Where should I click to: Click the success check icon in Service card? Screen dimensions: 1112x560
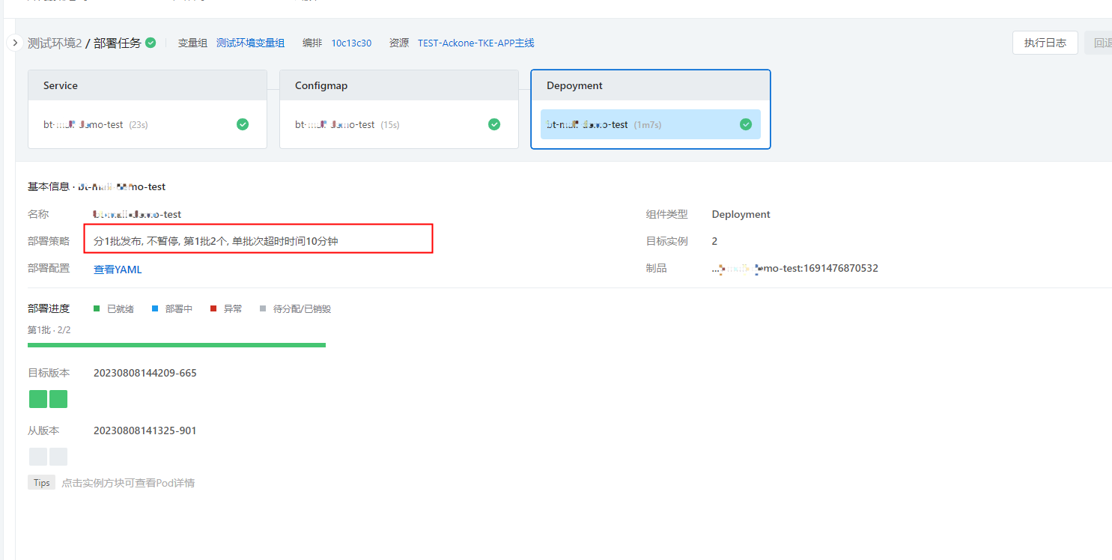click(243, 124)
